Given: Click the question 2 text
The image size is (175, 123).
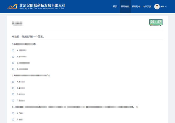Looking at the screenshot, I should click(x=31, y=75).
